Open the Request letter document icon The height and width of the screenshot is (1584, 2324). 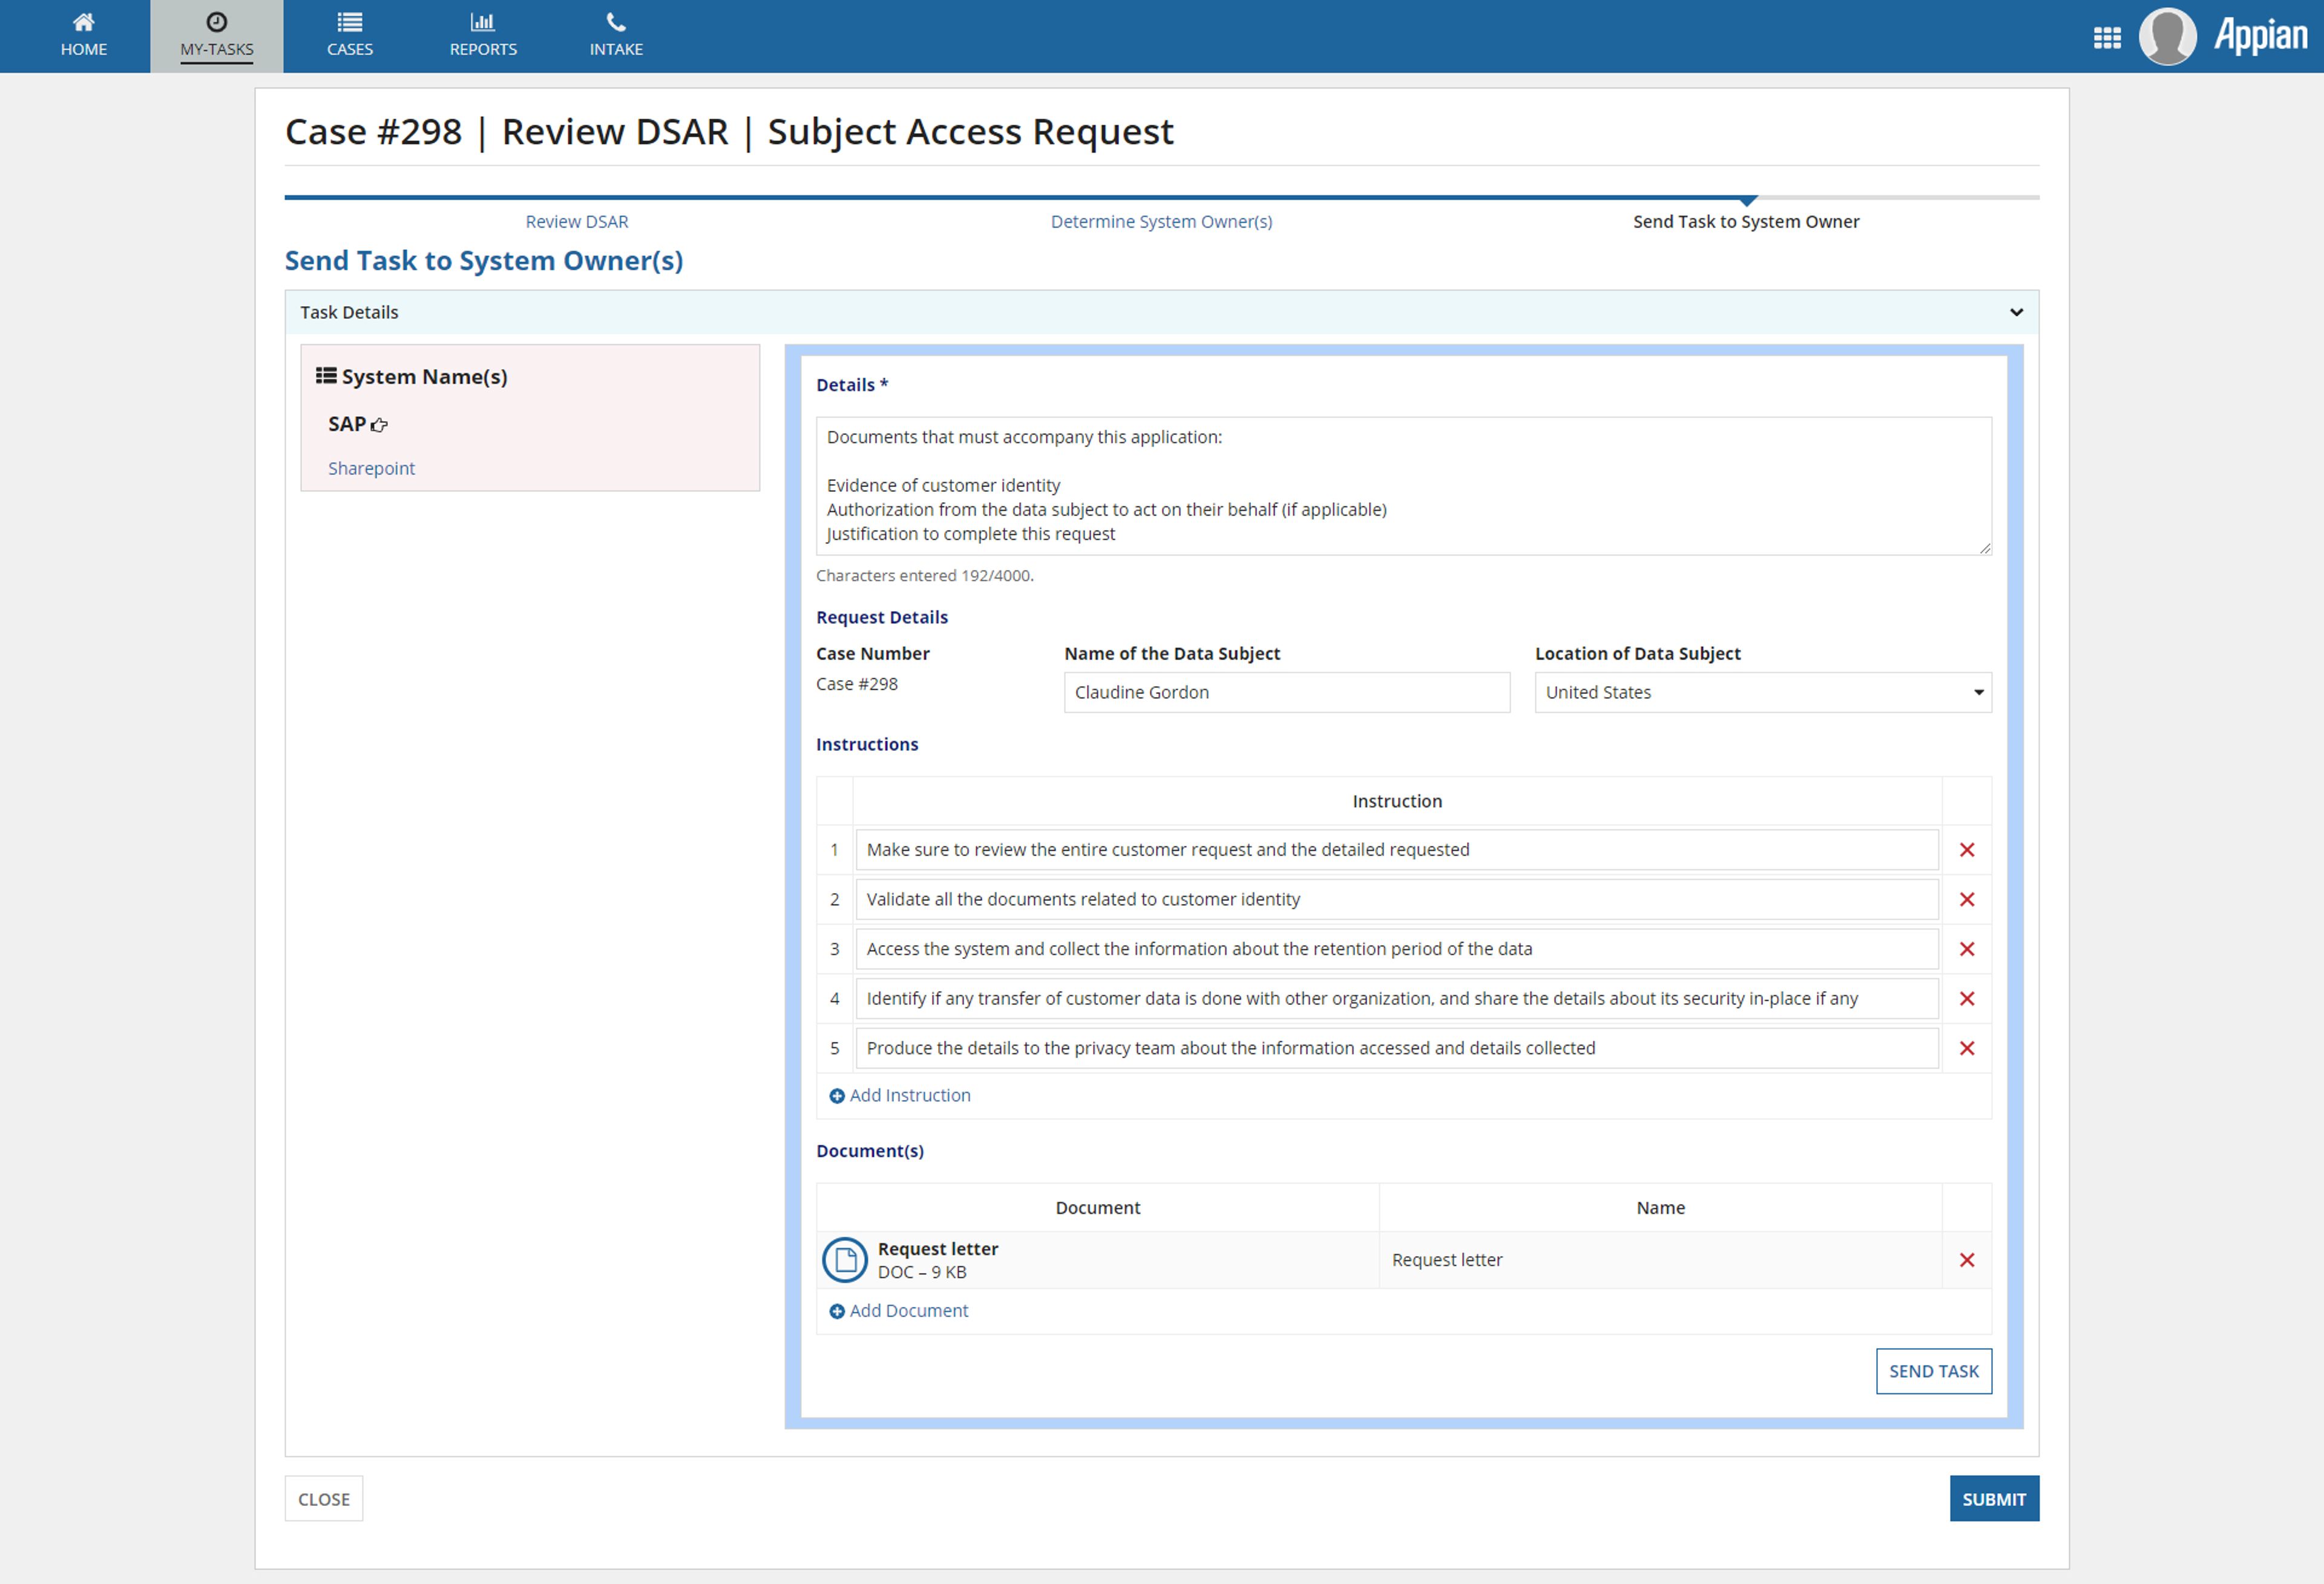tap(844, 1260)
